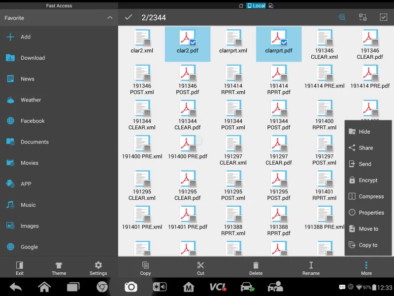Tap the Delete trash icon
This screenshot has width=394, height=296.
click(256, 265)
